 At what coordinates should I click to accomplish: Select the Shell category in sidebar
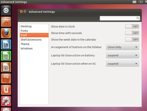pos(34,35)
